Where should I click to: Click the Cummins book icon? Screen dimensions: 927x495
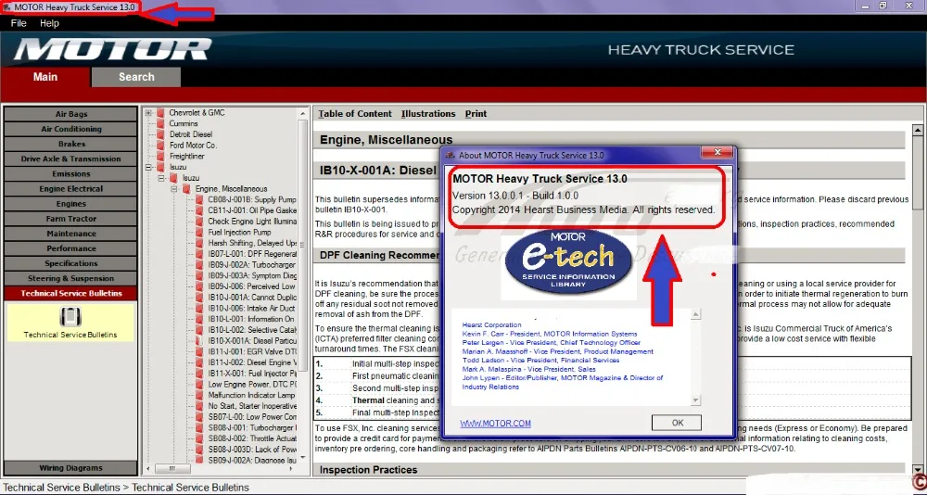160,123
